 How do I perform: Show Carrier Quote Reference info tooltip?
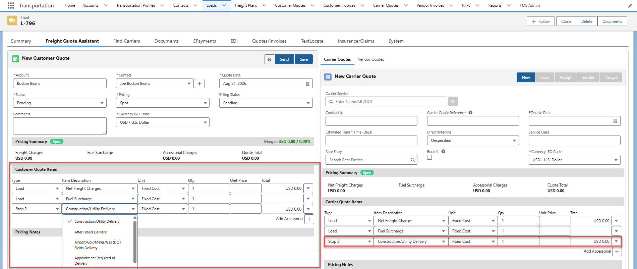[470, 113]
